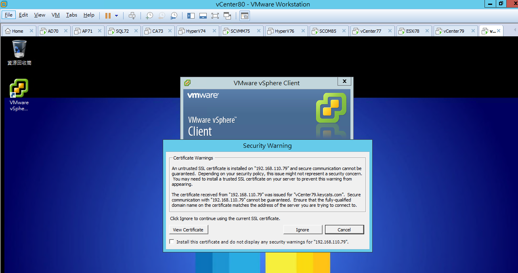Open the Edit menu
Image resolution: width=518 pixels, height=273 pixels.
[23, 15]
